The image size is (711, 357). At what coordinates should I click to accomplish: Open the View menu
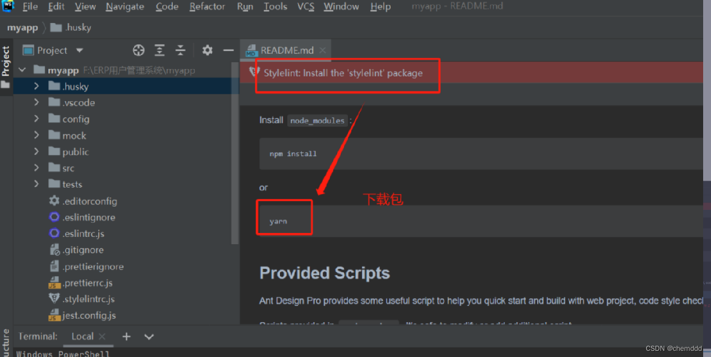point(85,7)
